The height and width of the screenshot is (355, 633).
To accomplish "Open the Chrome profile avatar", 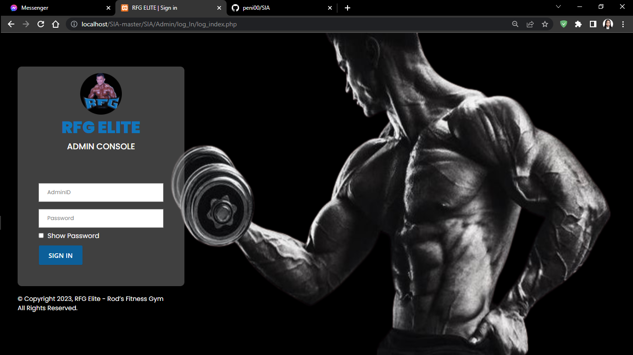I will pyautogui.click(x=608, y=24).
